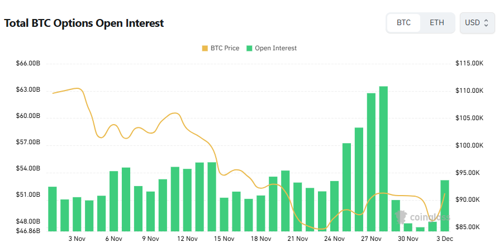Viewport: 499px width, 242px height.
Task: Click the yellow BTC Price legend swatch
Action: (x=205, y=48)
